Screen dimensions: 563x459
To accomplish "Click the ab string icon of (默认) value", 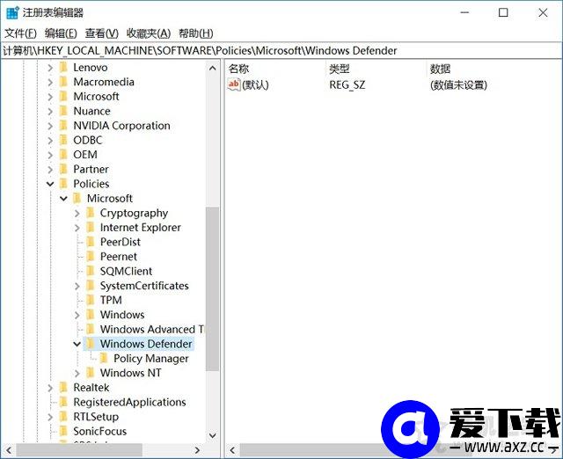I will pyautogui.click(x=234, y=84).
